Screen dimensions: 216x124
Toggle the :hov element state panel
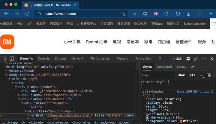pyautogui.click(x=181, y=75)
